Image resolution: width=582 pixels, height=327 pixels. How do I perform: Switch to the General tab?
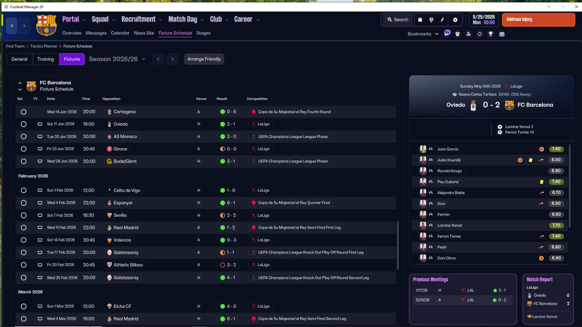tap(20, 59)
